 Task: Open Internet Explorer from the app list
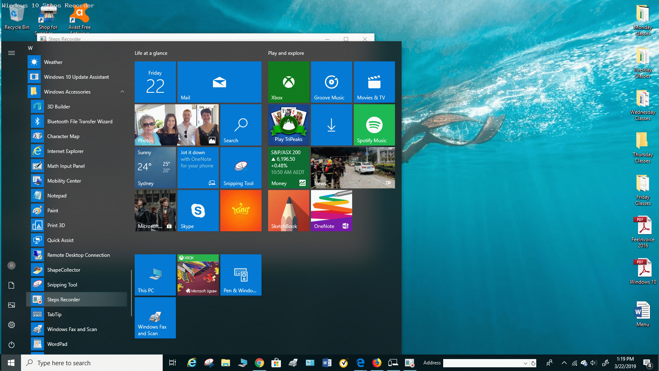click(77, 151)
